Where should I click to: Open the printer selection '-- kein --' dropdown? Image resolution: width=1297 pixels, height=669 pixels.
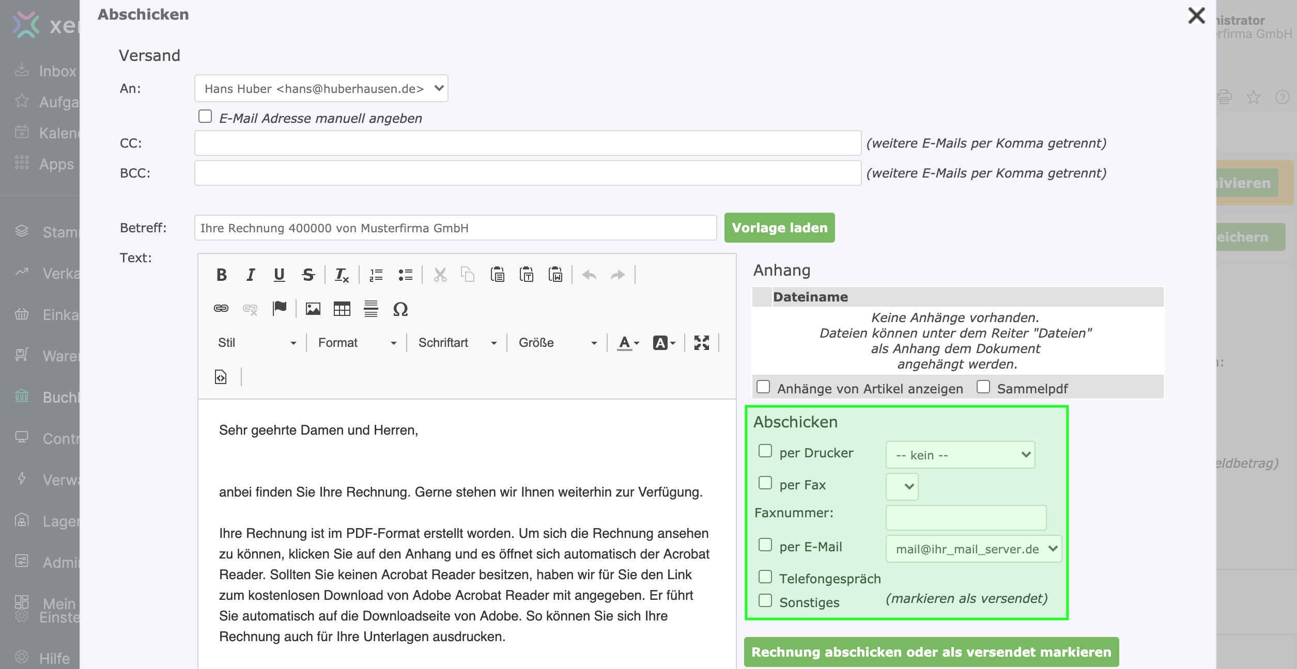click(960, 455)
